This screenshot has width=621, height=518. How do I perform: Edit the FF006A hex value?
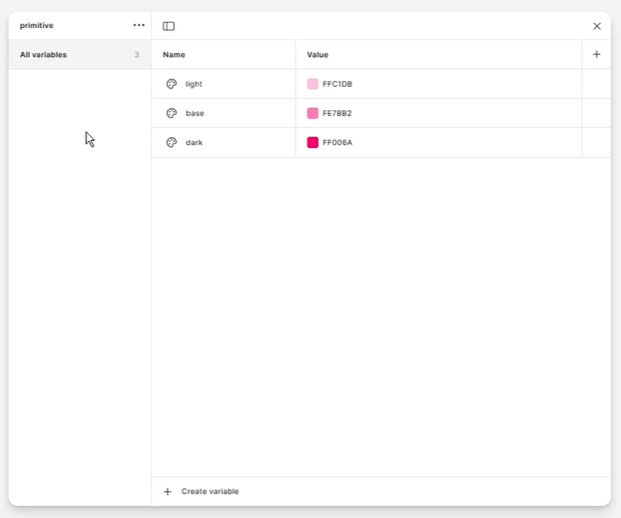[x=338, y=143]
